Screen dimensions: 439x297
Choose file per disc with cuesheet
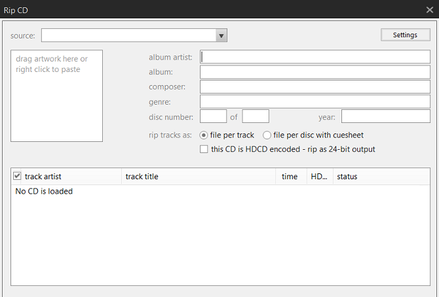click(x=267, y=135)
